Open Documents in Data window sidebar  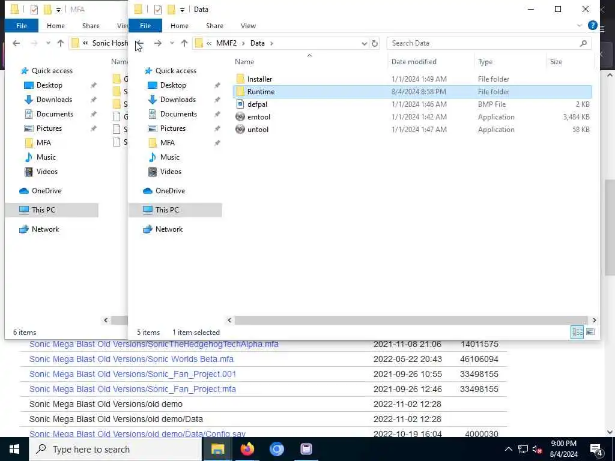178,114
